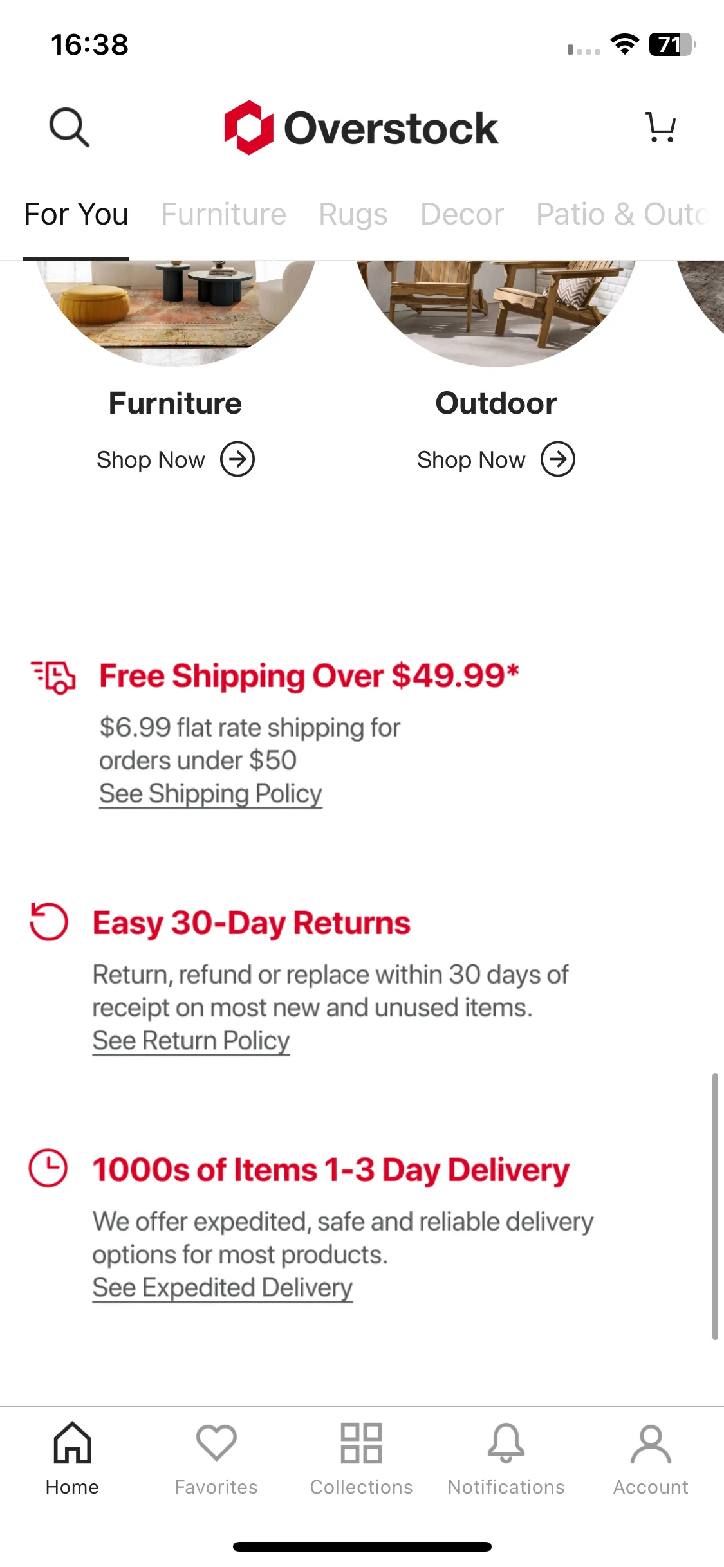
Task: Click the Furniture Shop Now arrow icon
Action: pyautogui.click(x=237, y=459)
